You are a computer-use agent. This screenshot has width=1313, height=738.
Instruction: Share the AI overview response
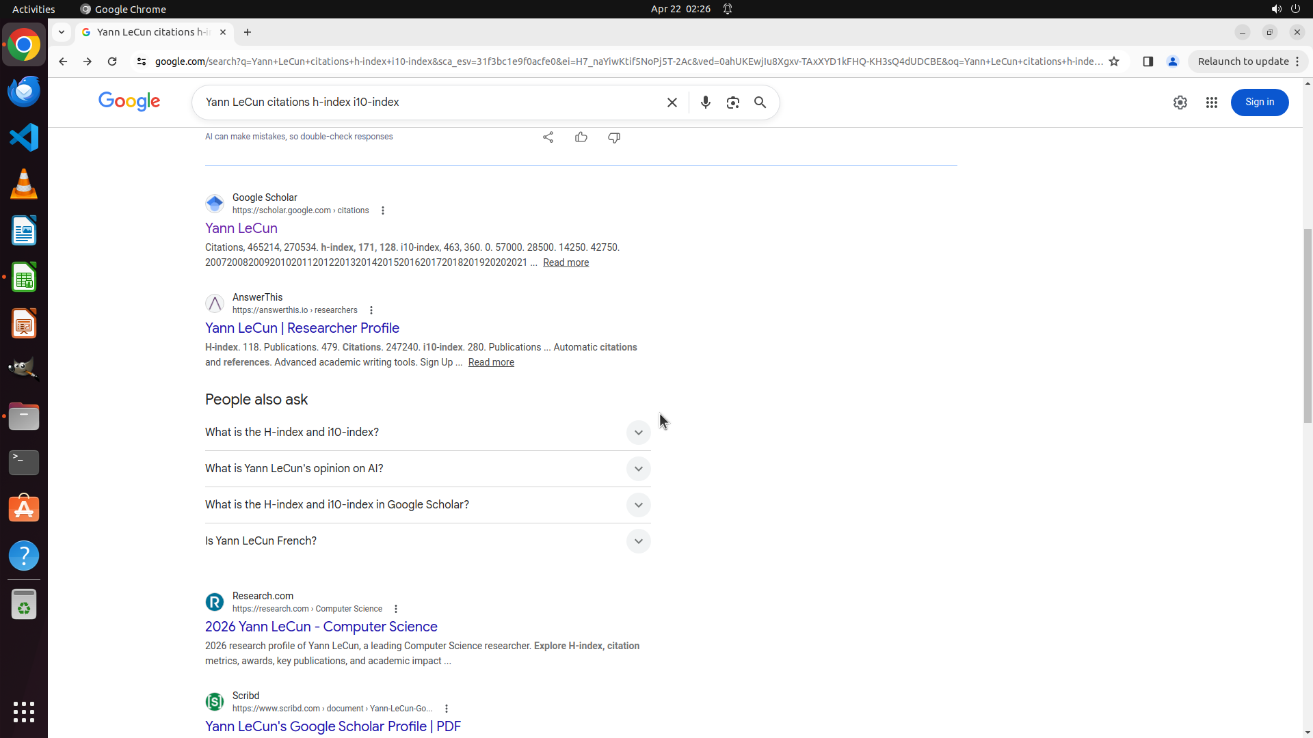point(548,137)
